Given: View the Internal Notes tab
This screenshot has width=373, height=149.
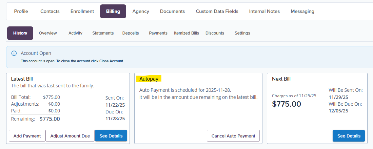Looking at the screenshot, I should coord(264,11).
